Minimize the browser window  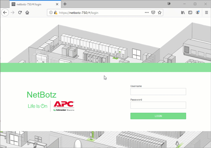(184, 4)
